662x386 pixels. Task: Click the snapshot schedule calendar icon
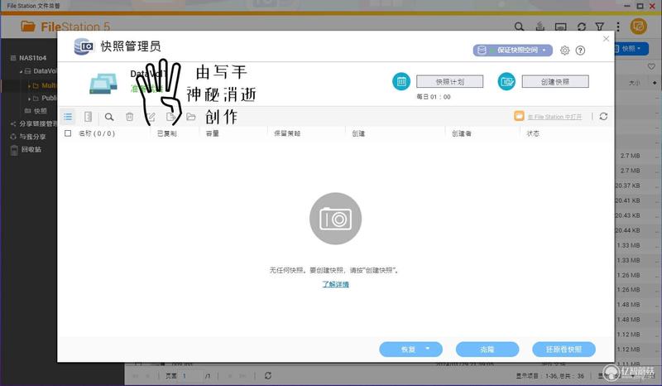tap(401, 82)
